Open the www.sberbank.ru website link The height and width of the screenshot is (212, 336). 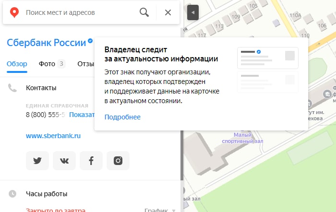[53, 136]
